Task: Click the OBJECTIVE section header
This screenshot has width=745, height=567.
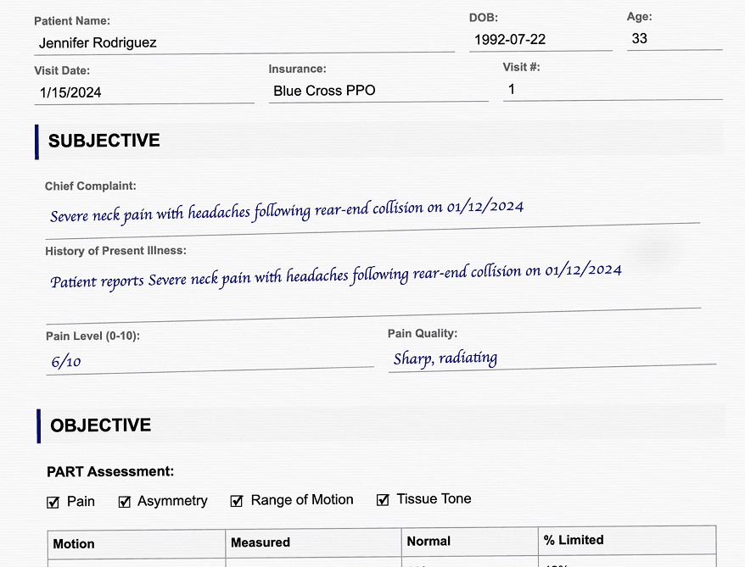Action: [x=99, y=425]
